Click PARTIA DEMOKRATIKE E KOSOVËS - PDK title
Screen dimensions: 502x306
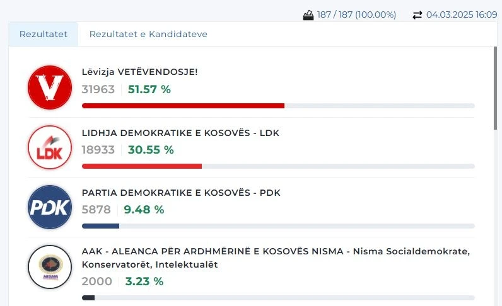(181, 193)
